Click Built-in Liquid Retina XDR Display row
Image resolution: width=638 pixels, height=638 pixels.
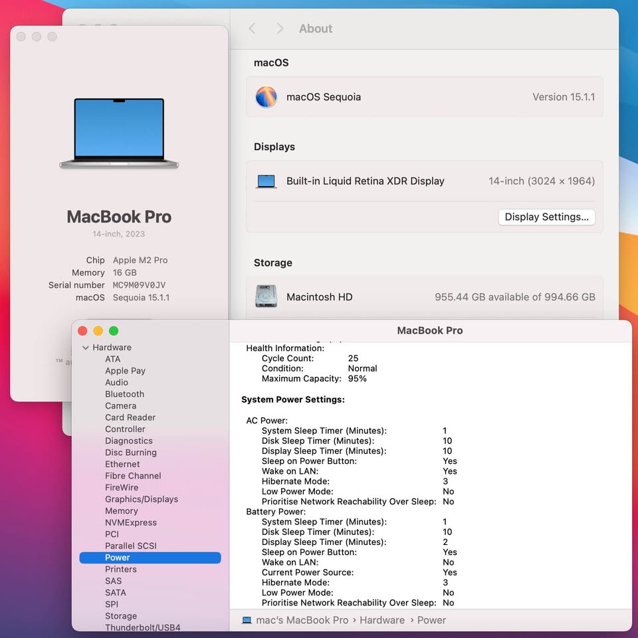pyautogui.click(x=425, y=181)
